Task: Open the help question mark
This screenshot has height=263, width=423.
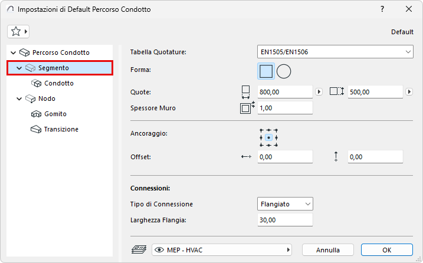Action: coord(382,9)
